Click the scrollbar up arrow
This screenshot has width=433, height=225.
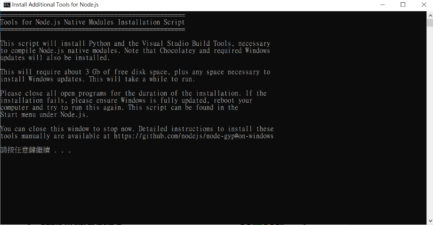(x=430, y=15)
